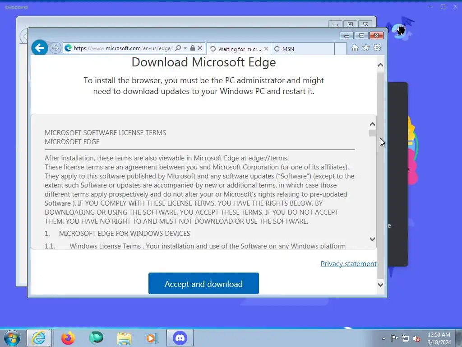Click Show desktop strip at taskbar end
This screenshot has width=462, height=347.
[x=459, y=338]
